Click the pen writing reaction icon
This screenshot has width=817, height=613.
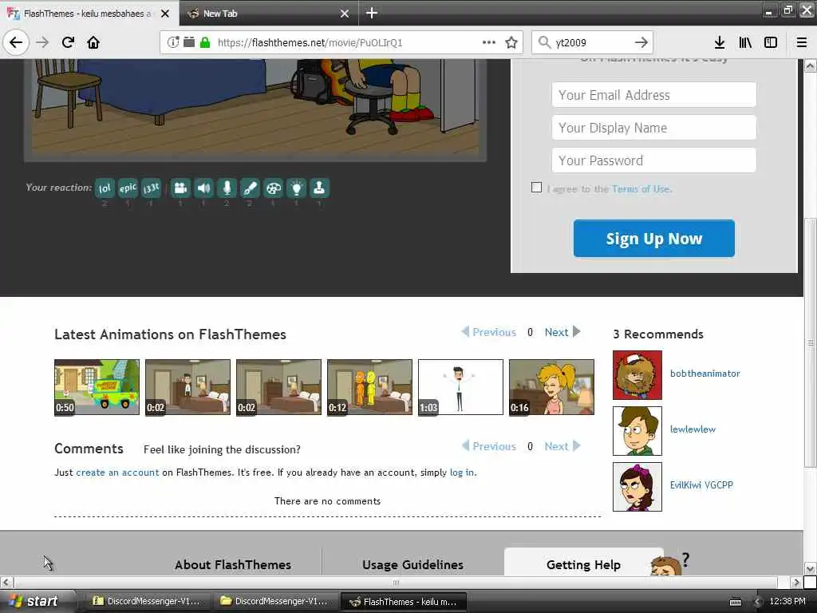pos(250,188)
